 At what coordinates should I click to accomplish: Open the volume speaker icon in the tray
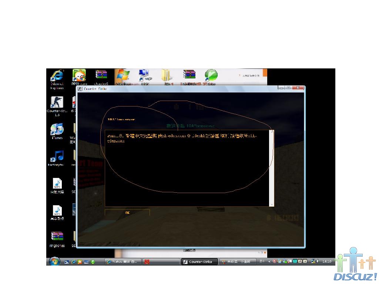(x=317, y=261)
